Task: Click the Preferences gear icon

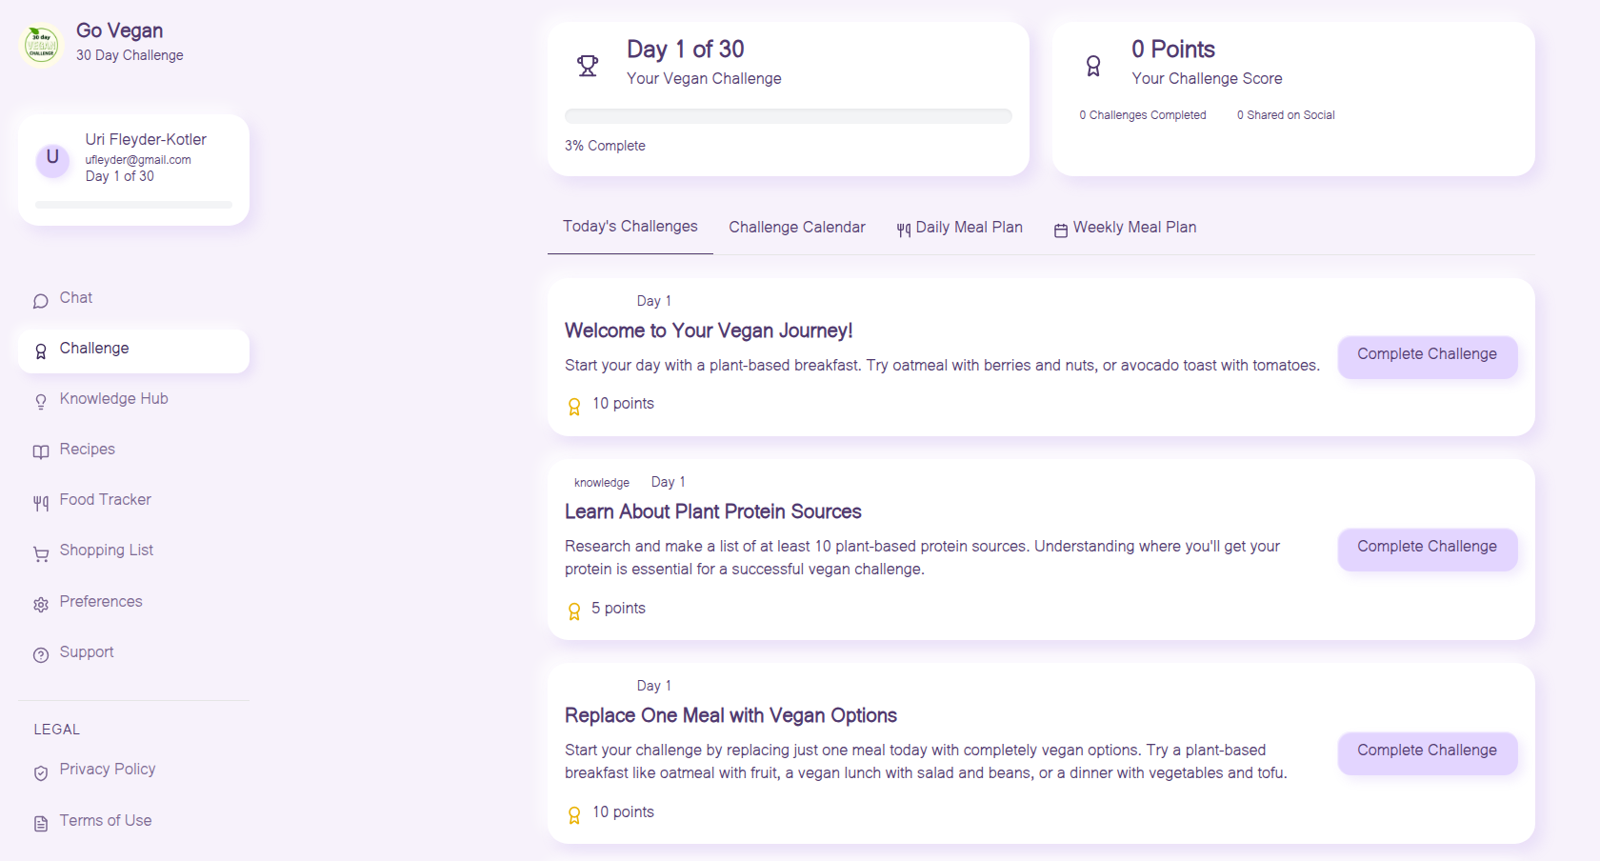Action: (40, 604)
